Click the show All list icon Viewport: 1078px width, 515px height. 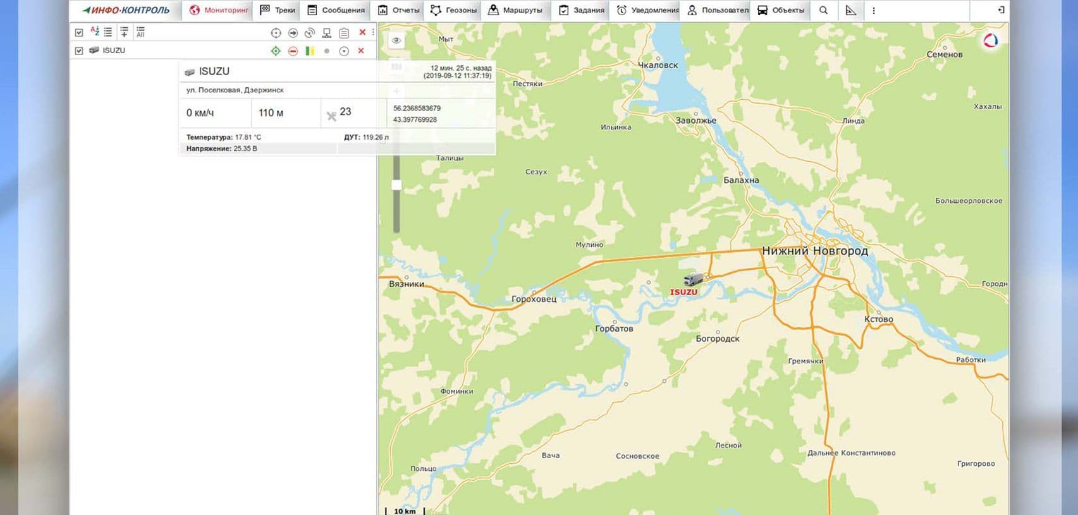(140, 32)
